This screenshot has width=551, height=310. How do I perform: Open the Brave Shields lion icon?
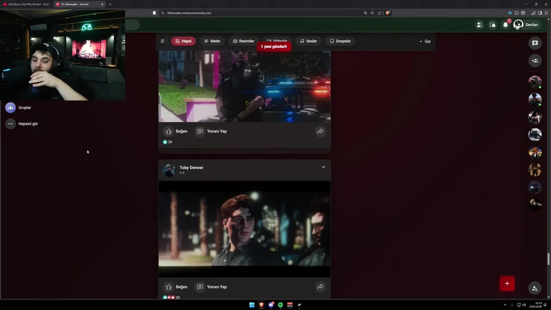387,13
